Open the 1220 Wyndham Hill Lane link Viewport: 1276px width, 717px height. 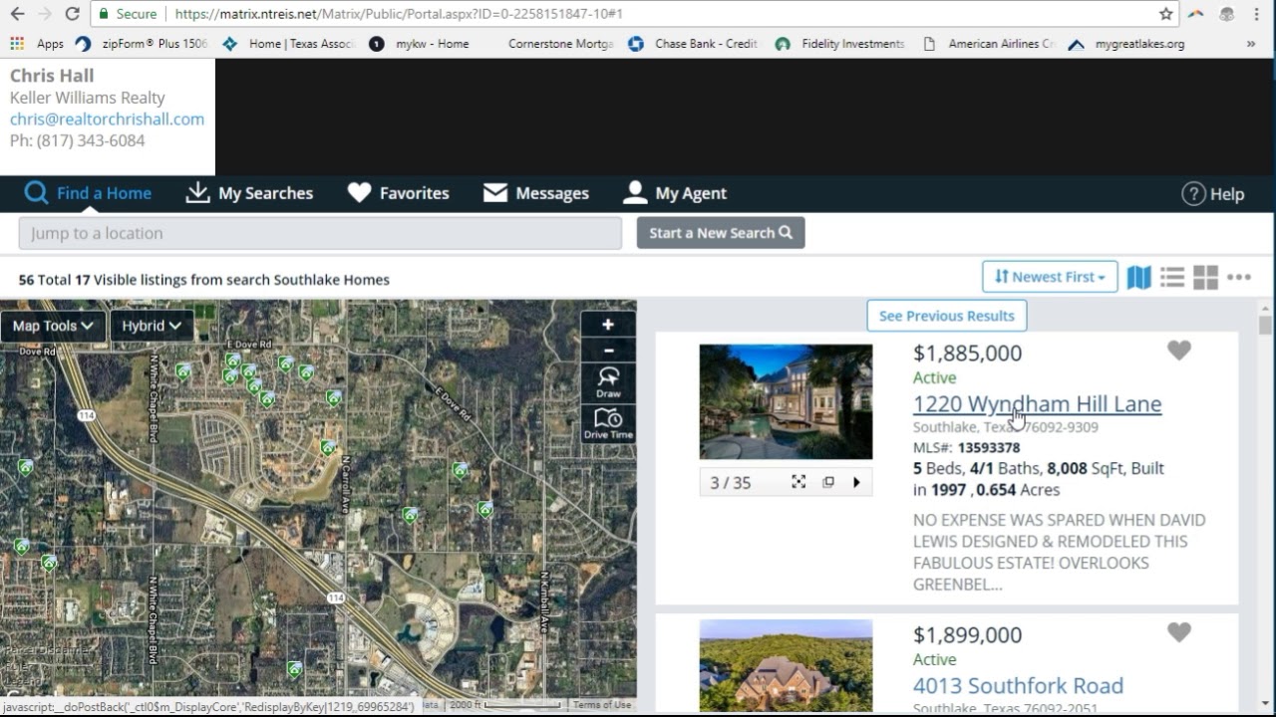(x=1037, y=403)
